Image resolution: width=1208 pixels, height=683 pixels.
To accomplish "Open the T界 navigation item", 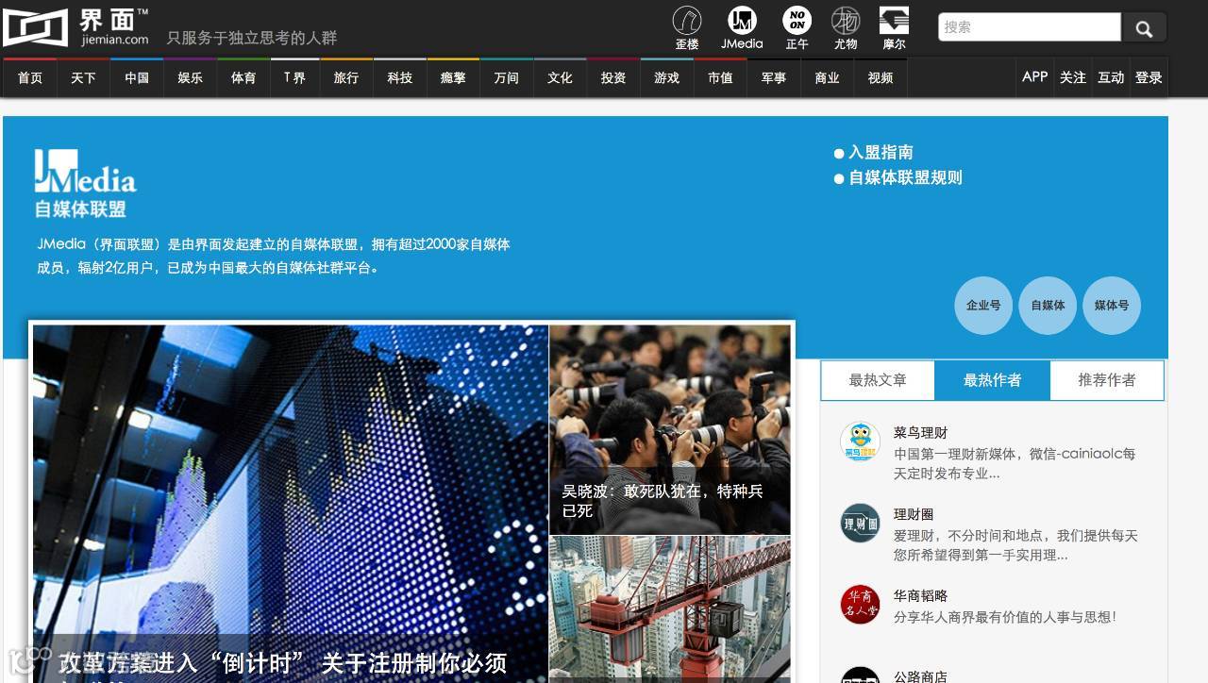I will [294, 78].
